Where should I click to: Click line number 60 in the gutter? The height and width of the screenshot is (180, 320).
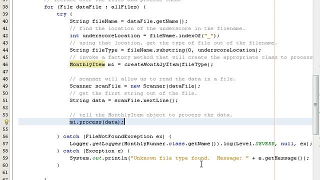coord(5,165)
